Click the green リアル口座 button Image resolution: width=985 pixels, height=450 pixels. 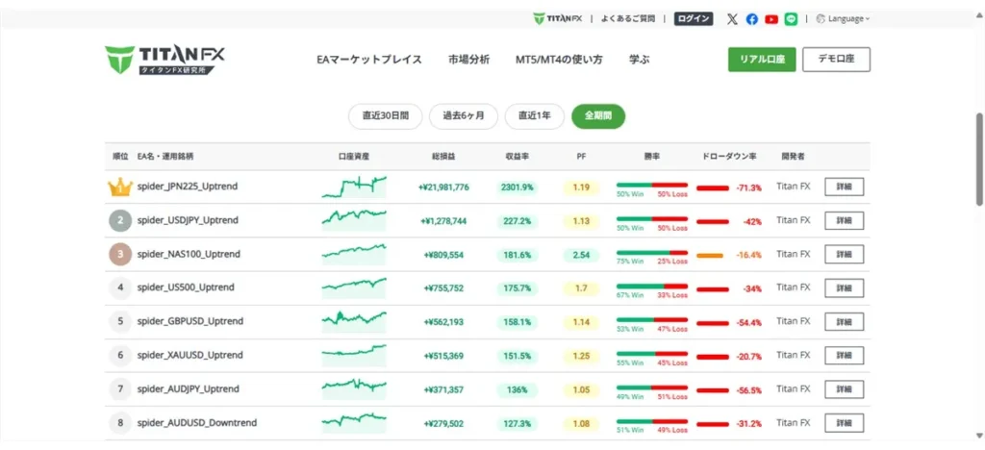pyautogui.click(x=761, y=60)
